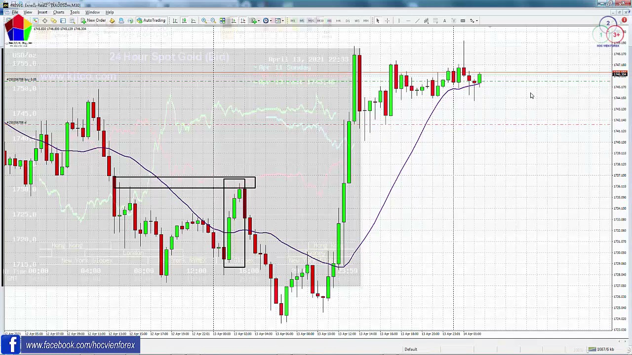Select the M30 timeframe
Image resolution: width=632 pixels, height=355 pixels.
pyautogui.click(x=320, y=21)
